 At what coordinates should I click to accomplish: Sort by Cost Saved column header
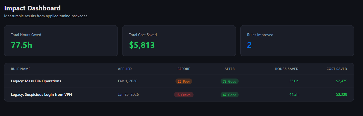point(337,69)
